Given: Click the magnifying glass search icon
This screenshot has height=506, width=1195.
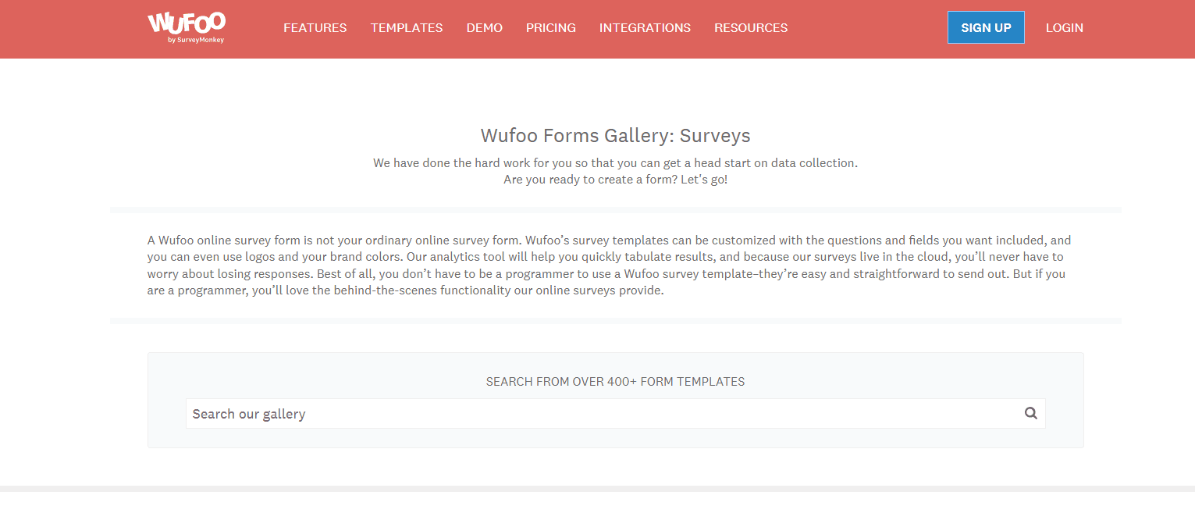Looking at the screenshot, I should pyautogui.click(x=1030, y=414).
